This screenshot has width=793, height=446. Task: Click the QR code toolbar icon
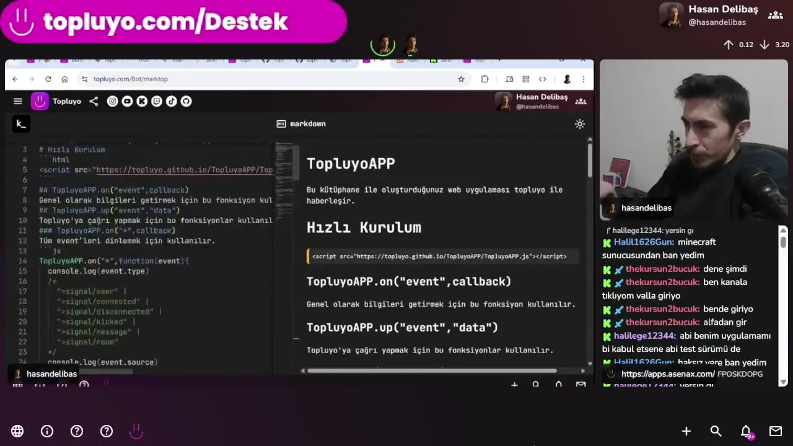pyautogui.click(x=526, y=79)
